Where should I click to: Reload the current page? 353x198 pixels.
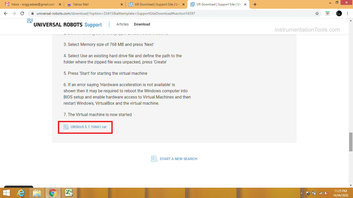pos(22,13)
